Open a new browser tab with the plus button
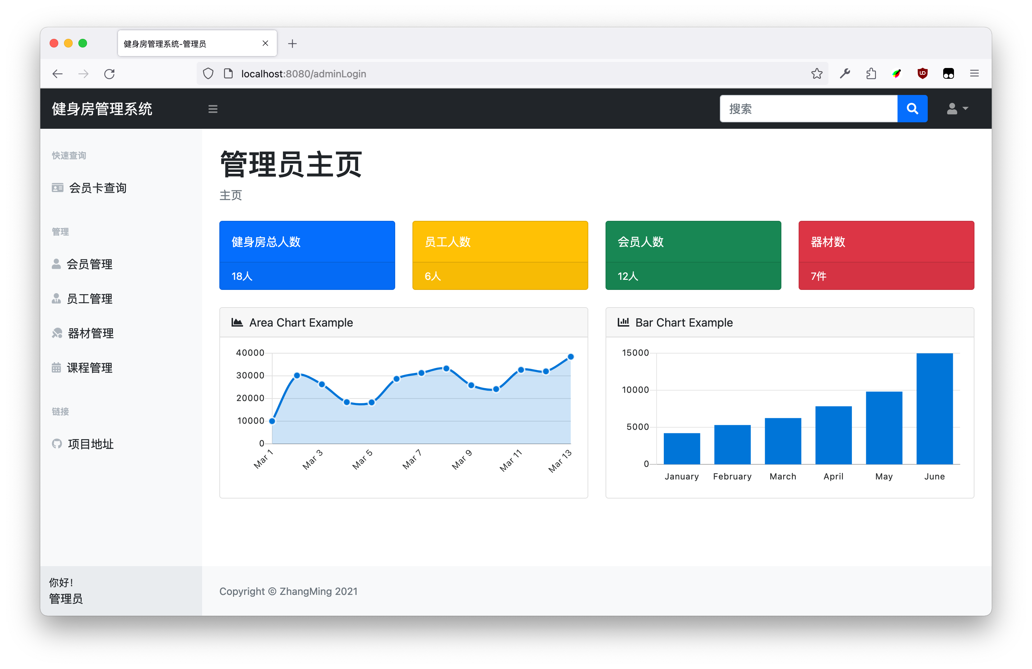The width and height of the screenshot is (1032, 669). pos(293,44)
